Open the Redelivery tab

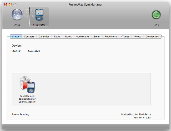tap(111, 37)
